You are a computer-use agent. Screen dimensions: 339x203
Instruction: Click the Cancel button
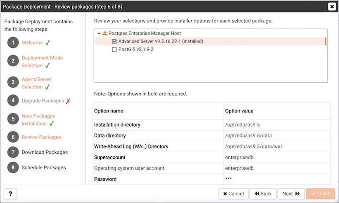(233, 193)
